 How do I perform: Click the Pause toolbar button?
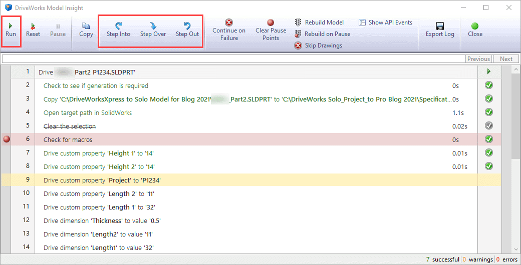coord(58,30)
